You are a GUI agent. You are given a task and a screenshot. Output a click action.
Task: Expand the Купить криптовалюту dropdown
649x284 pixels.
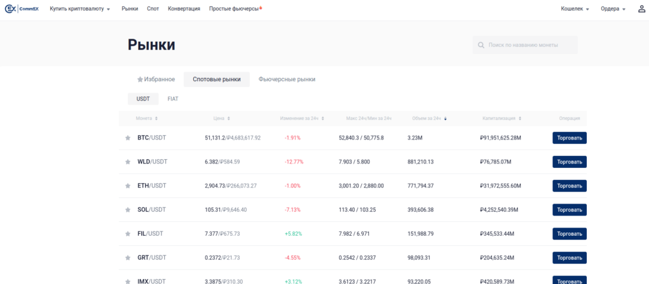80,9
